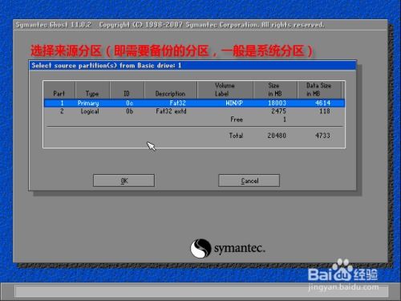
Task: Click the jingyan.baidu.com watermark link
Action: pos(343,287)
